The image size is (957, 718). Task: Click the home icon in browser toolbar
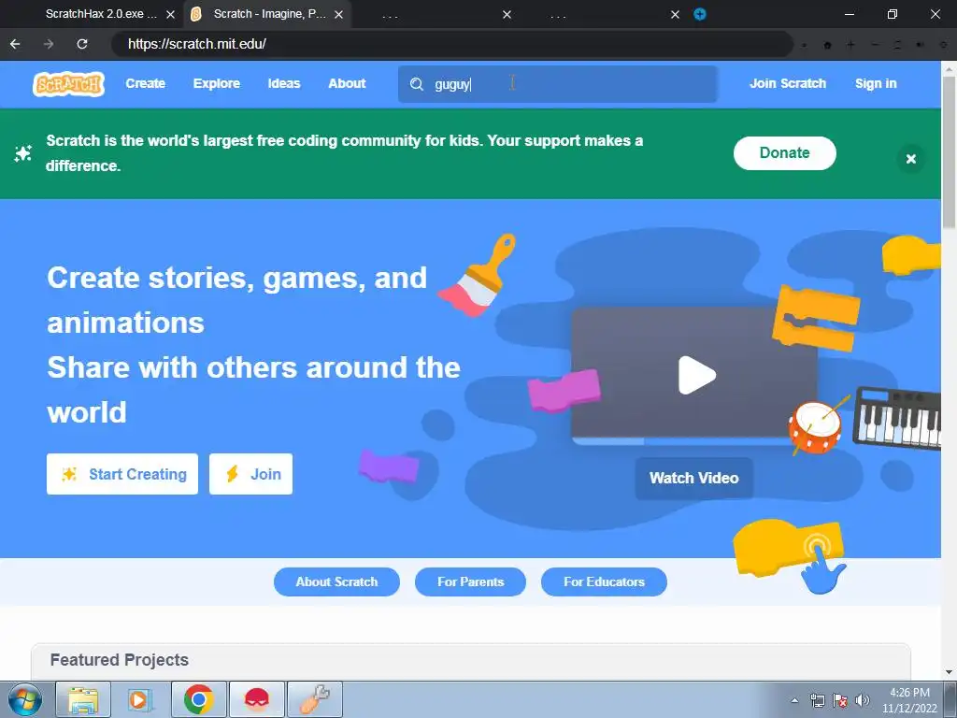click(x=828, y=45)
